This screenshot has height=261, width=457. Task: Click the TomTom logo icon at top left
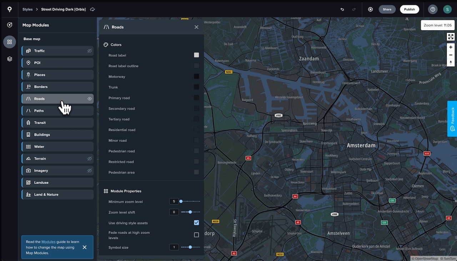coord(9,9)
